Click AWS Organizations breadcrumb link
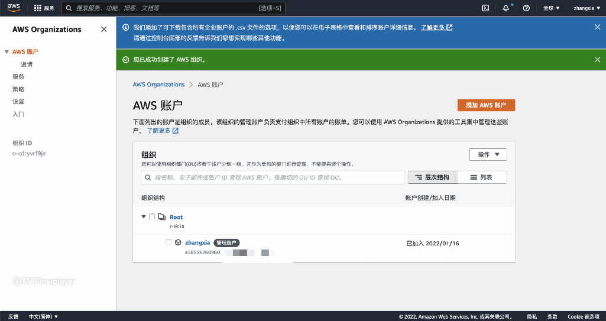This screenshot has width=606, height=321. 158,85
